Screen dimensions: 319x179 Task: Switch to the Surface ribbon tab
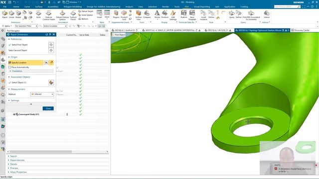(39, 6)
